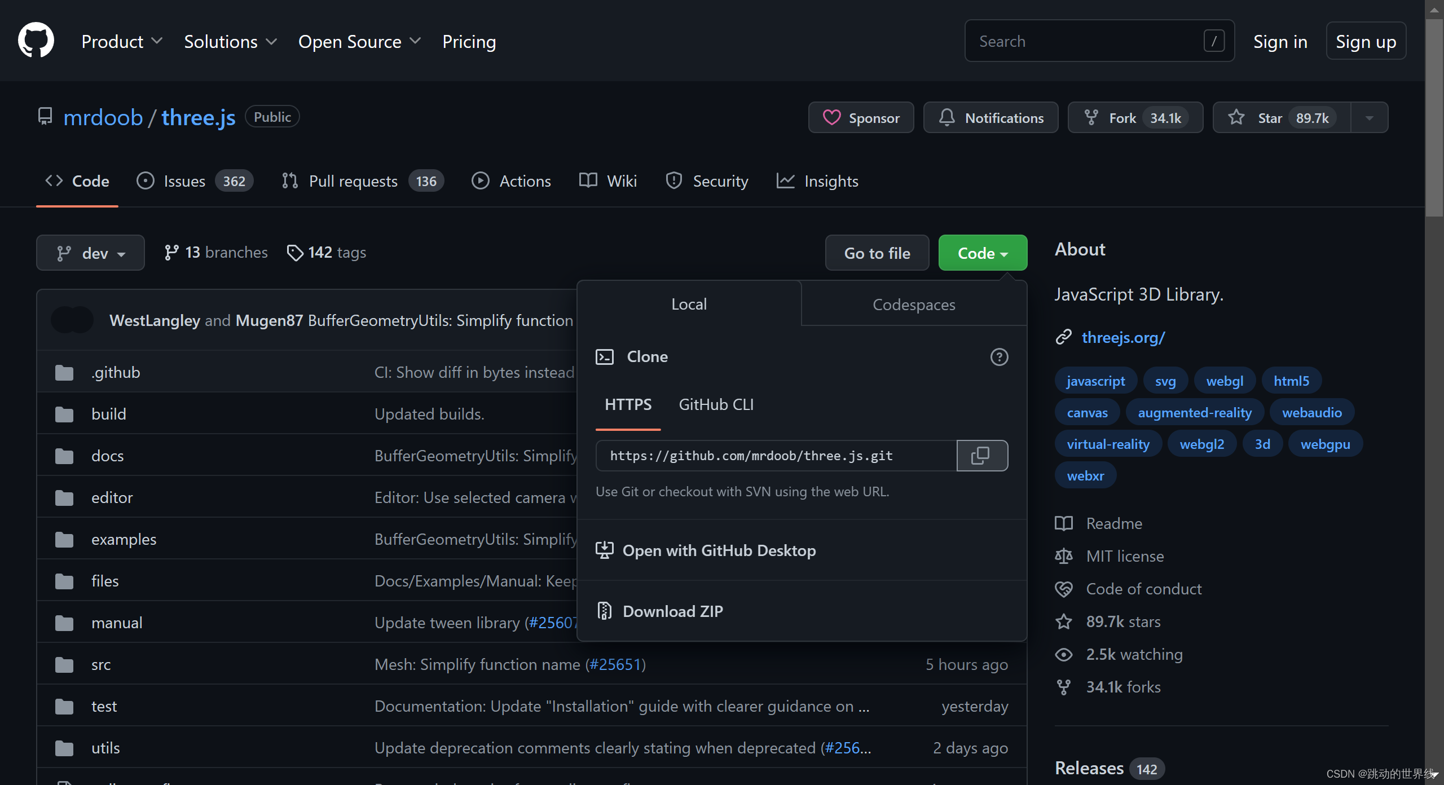Select the Local tab
This screenshot has height=785, width=1444.
[689, 304]
